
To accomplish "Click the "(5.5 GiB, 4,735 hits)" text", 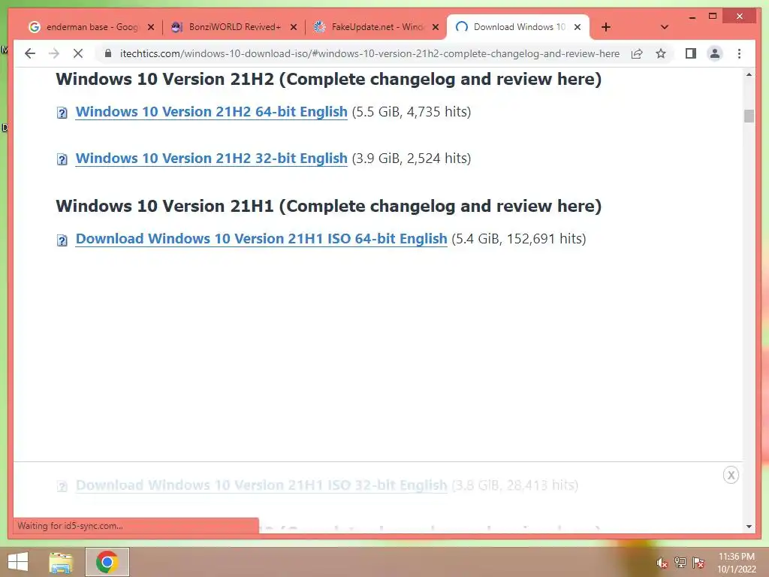I will tap(412, 112).
